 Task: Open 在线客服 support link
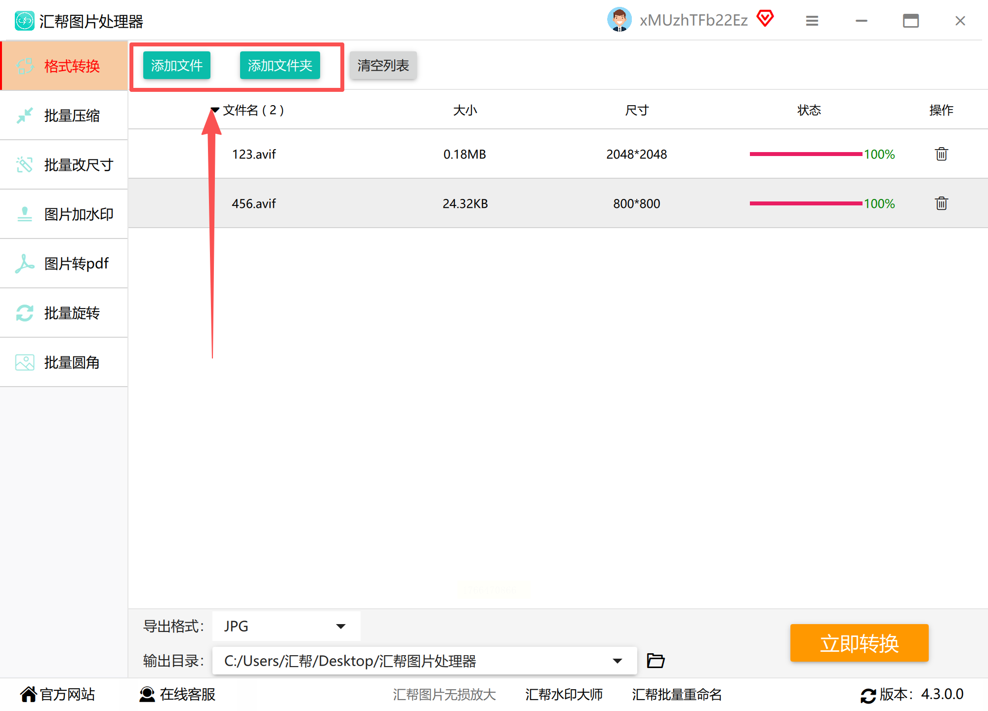[x=178, y=694]
